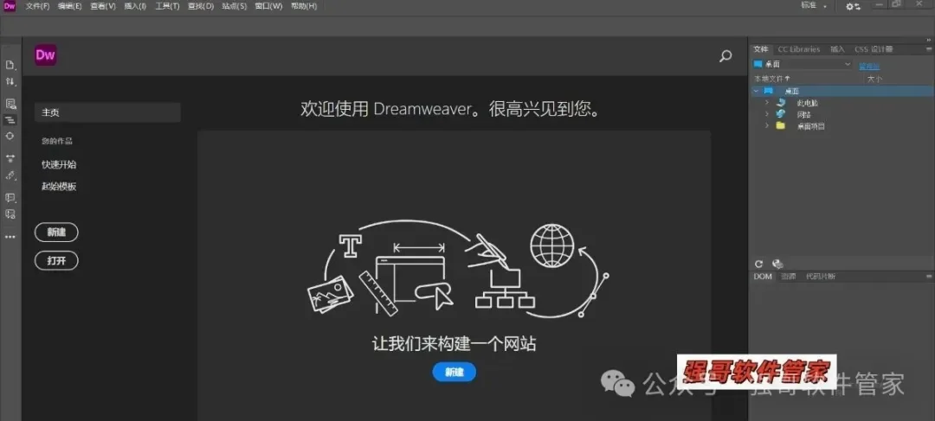Select the 桌面项目 row text
The image size is (935, 421).
tap(811, 125)
